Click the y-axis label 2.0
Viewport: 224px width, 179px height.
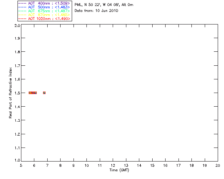(17, 26)
